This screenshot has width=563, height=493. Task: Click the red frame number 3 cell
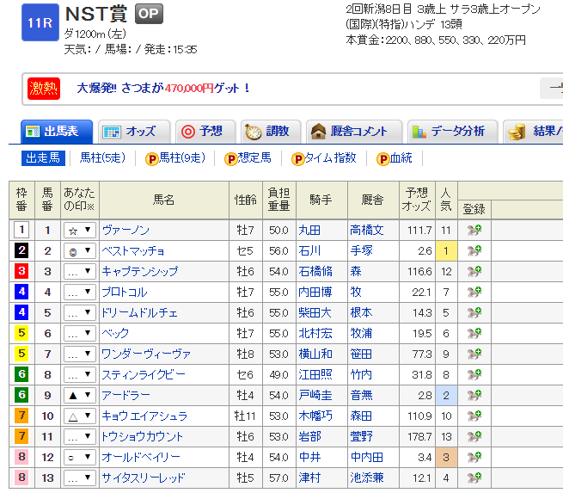[x=21, y=271]
